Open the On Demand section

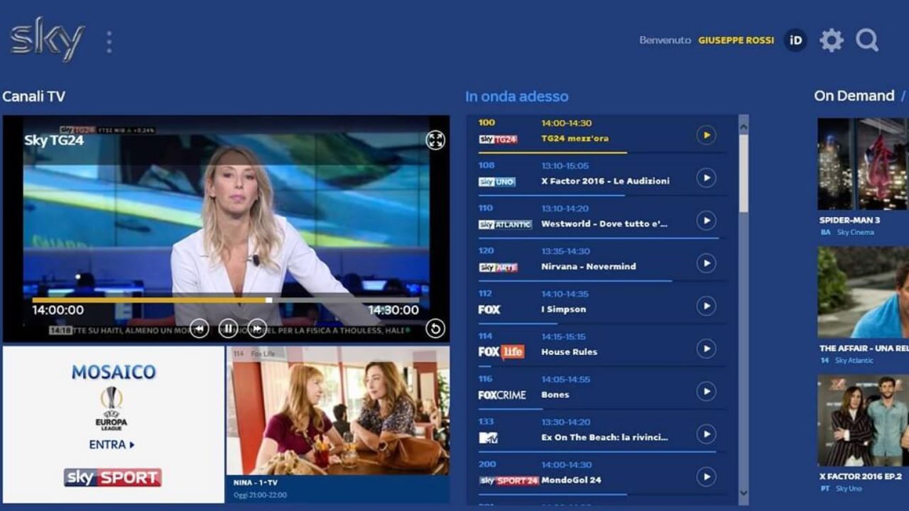(x=853, y=95)
